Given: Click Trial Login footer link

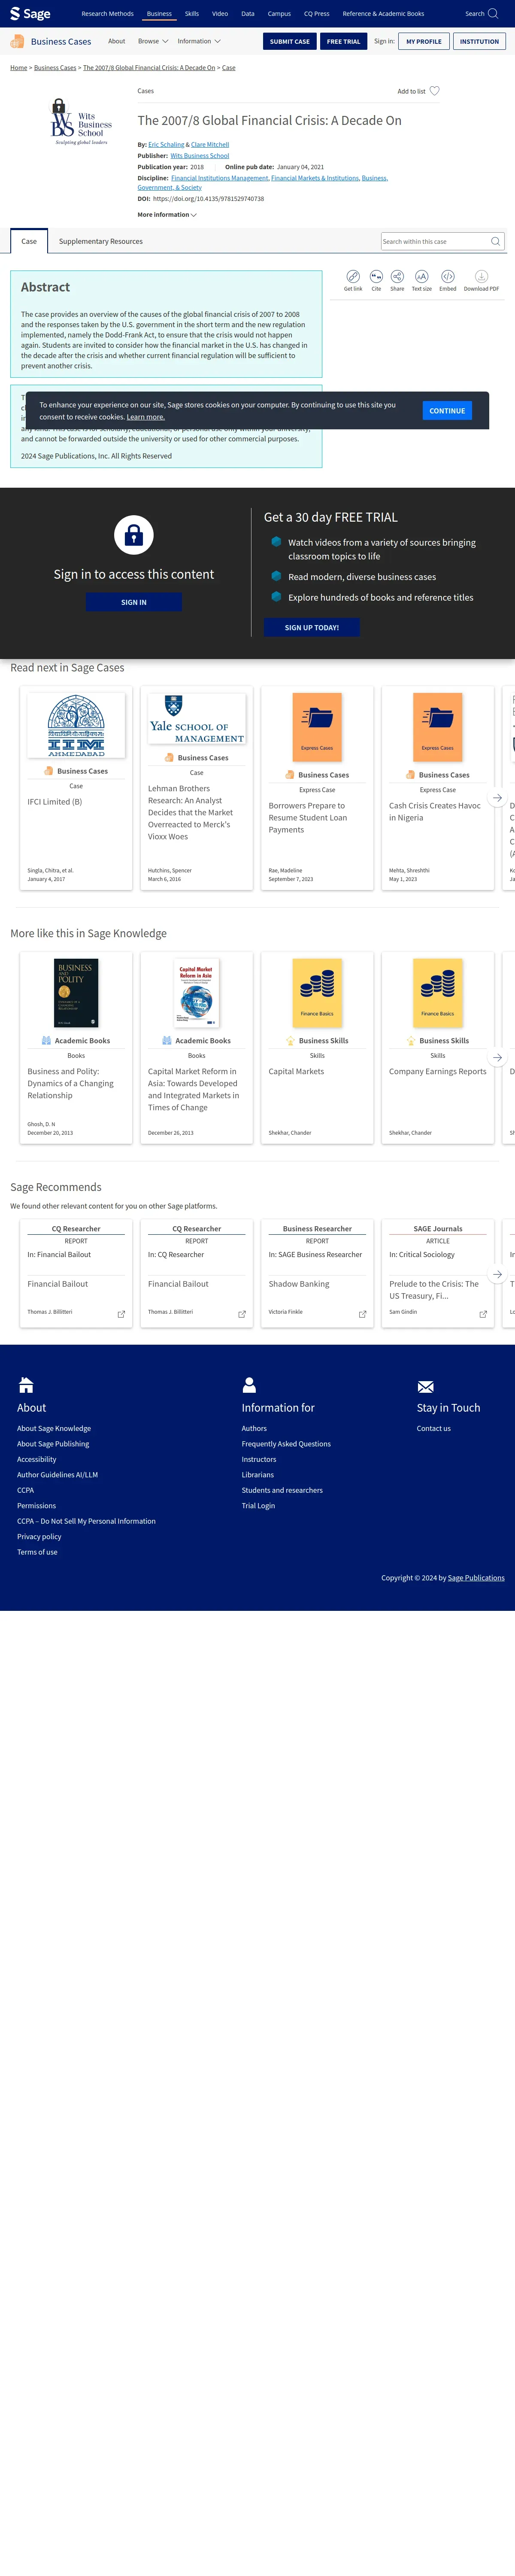Looking at the screenshot, I should [258, 1506].
